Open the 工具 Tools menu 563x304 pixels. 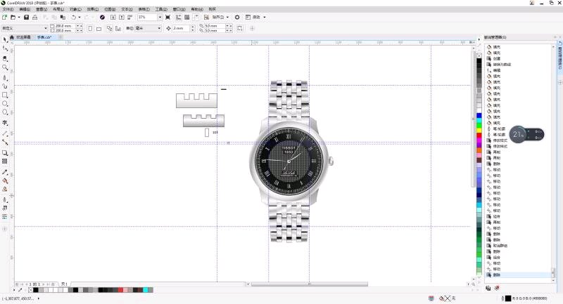[161, 9]
